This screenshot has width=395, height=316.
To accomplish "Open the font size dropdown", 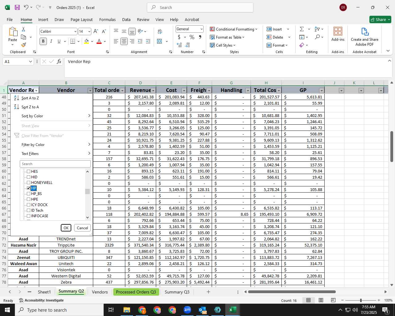I will tap(89, 31).
